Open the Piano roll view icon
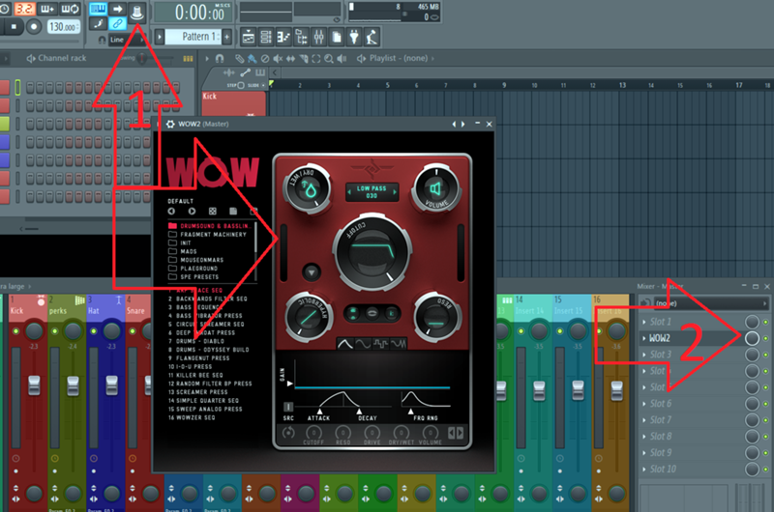 283,37
